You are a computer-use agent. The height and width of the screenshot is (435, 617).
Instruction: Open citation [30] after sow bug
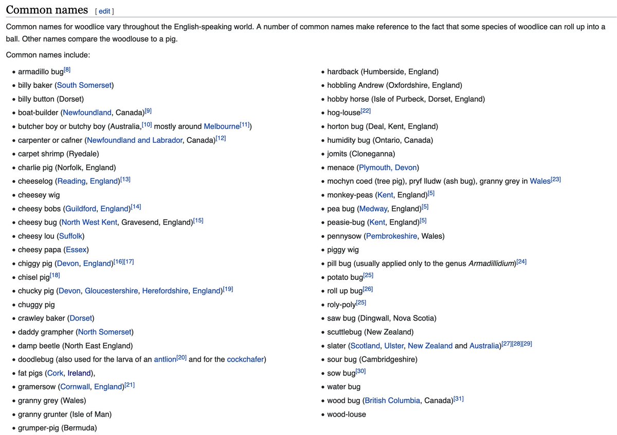click(360, 371)
